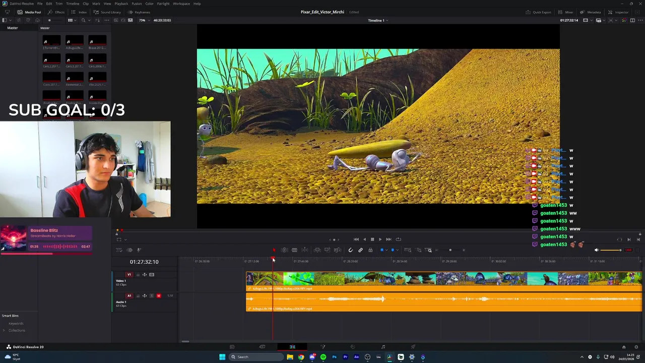Click the custom zoom icon

point(429,250)
